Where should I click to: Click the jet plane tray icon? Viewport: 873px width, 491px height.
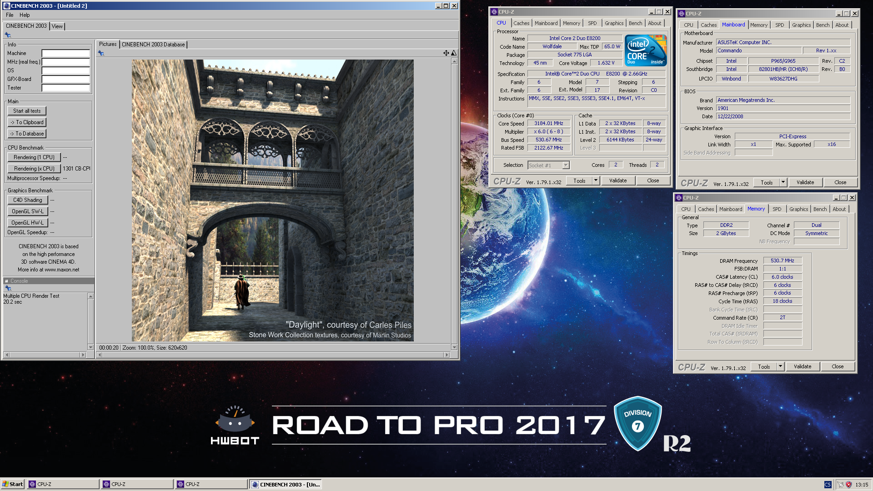(x=840, y=485)
